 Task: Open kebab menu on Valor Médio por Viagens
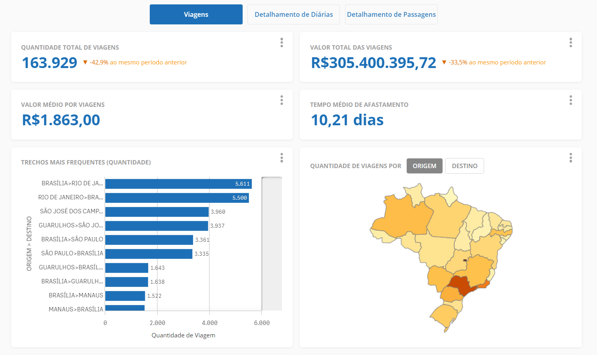coord(282,100)
